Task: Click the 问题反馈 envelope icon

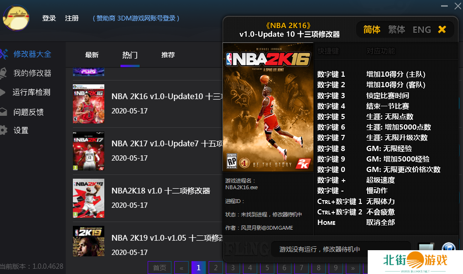Action: pyautogui.click(x=3, y=112)
